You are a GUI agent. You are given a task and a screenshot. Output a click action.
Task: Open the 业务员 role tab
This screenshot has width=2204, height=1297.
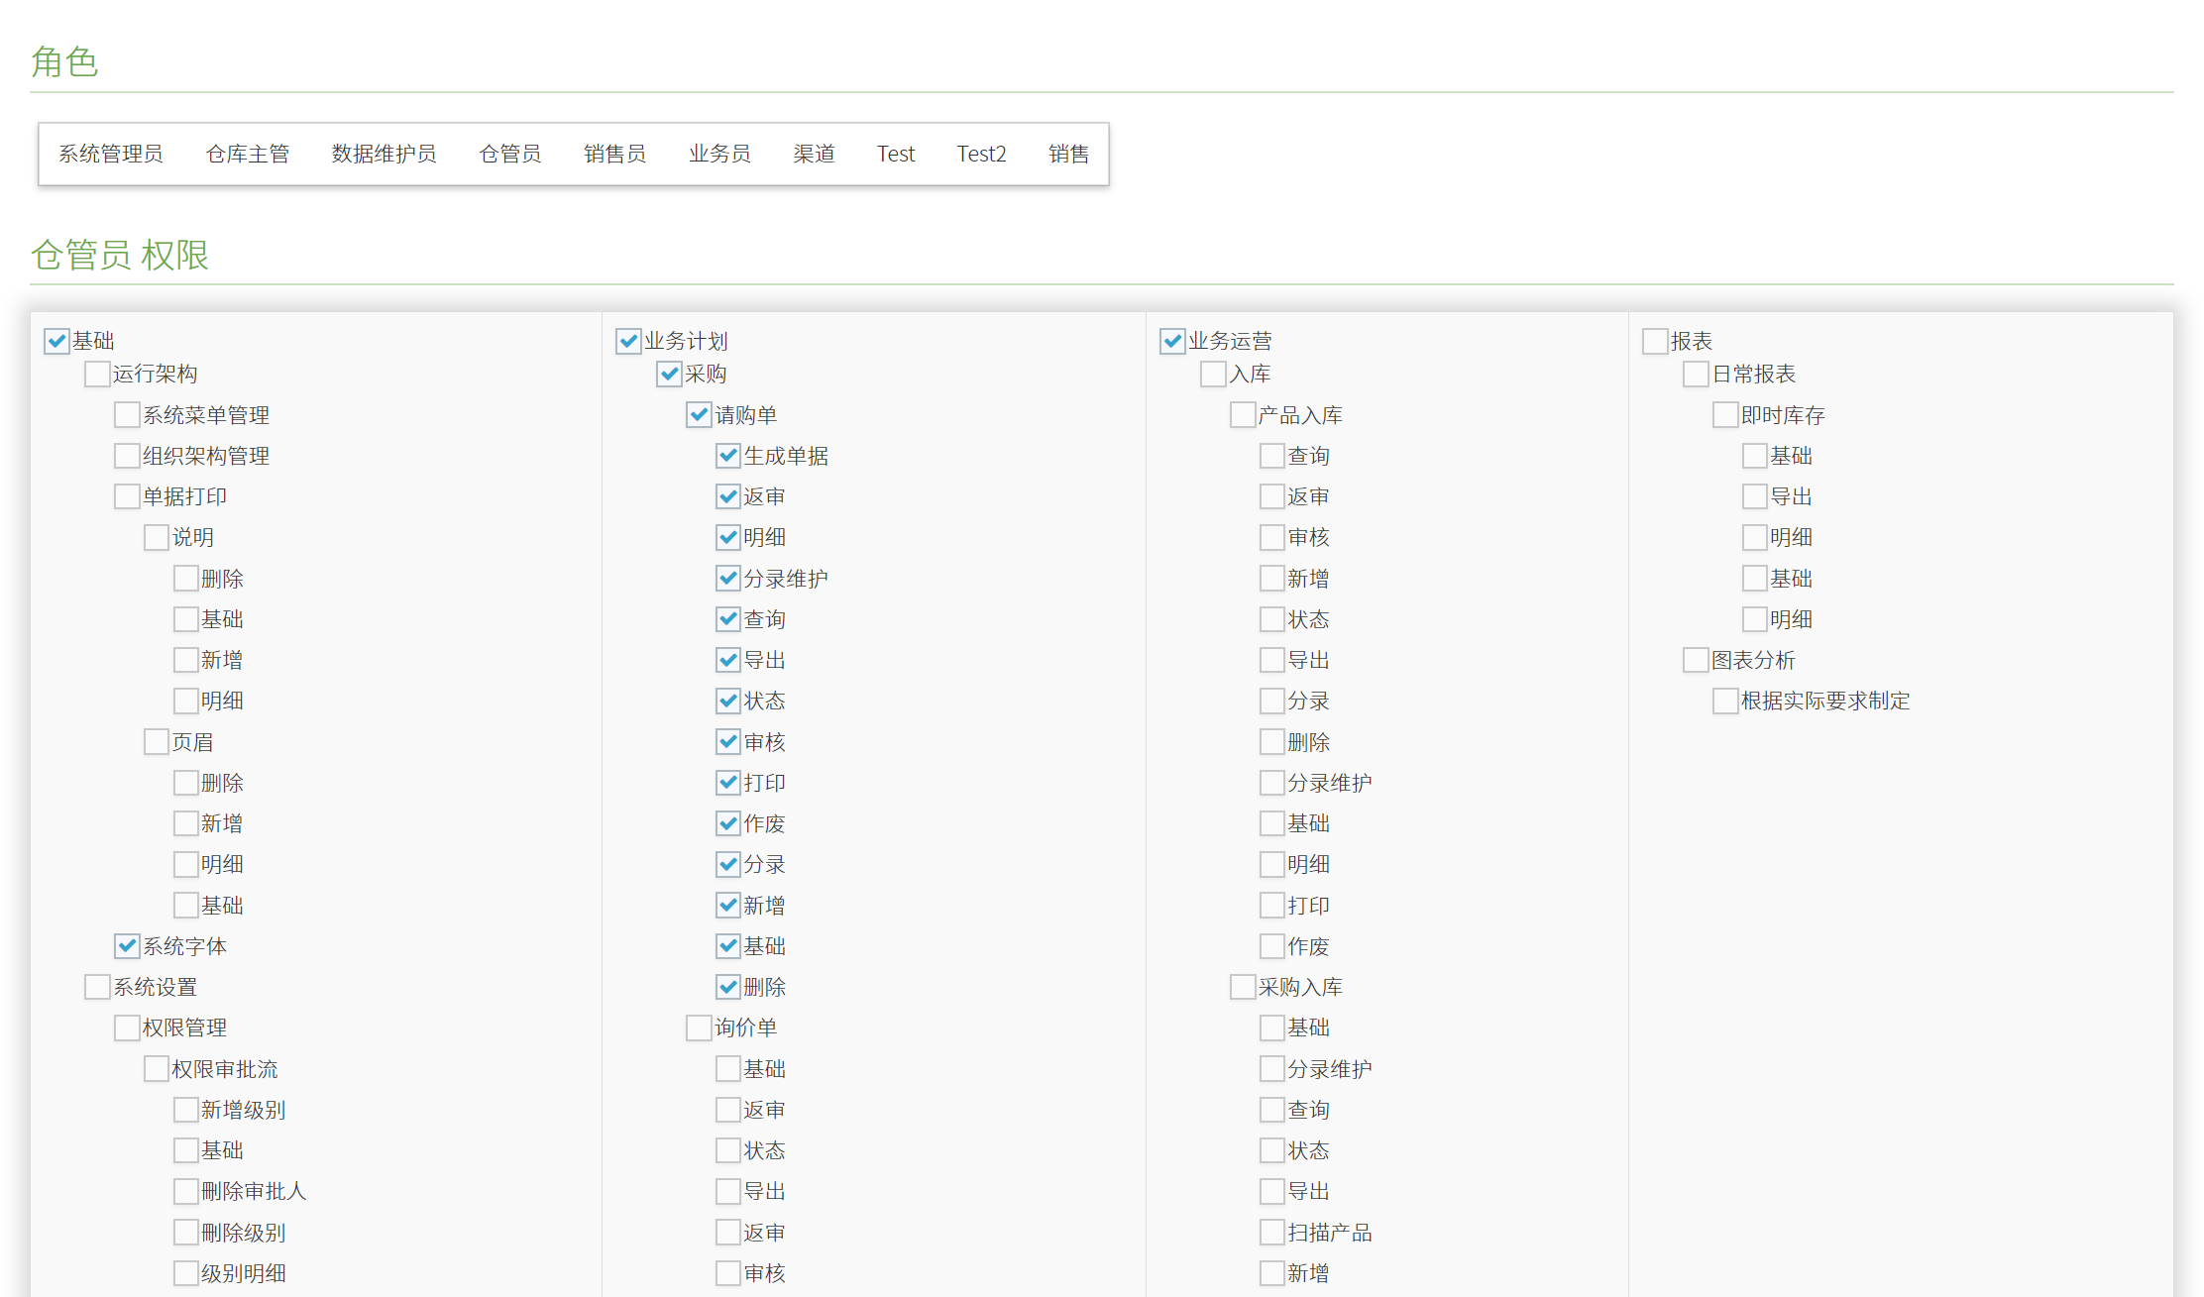(719, 154)
